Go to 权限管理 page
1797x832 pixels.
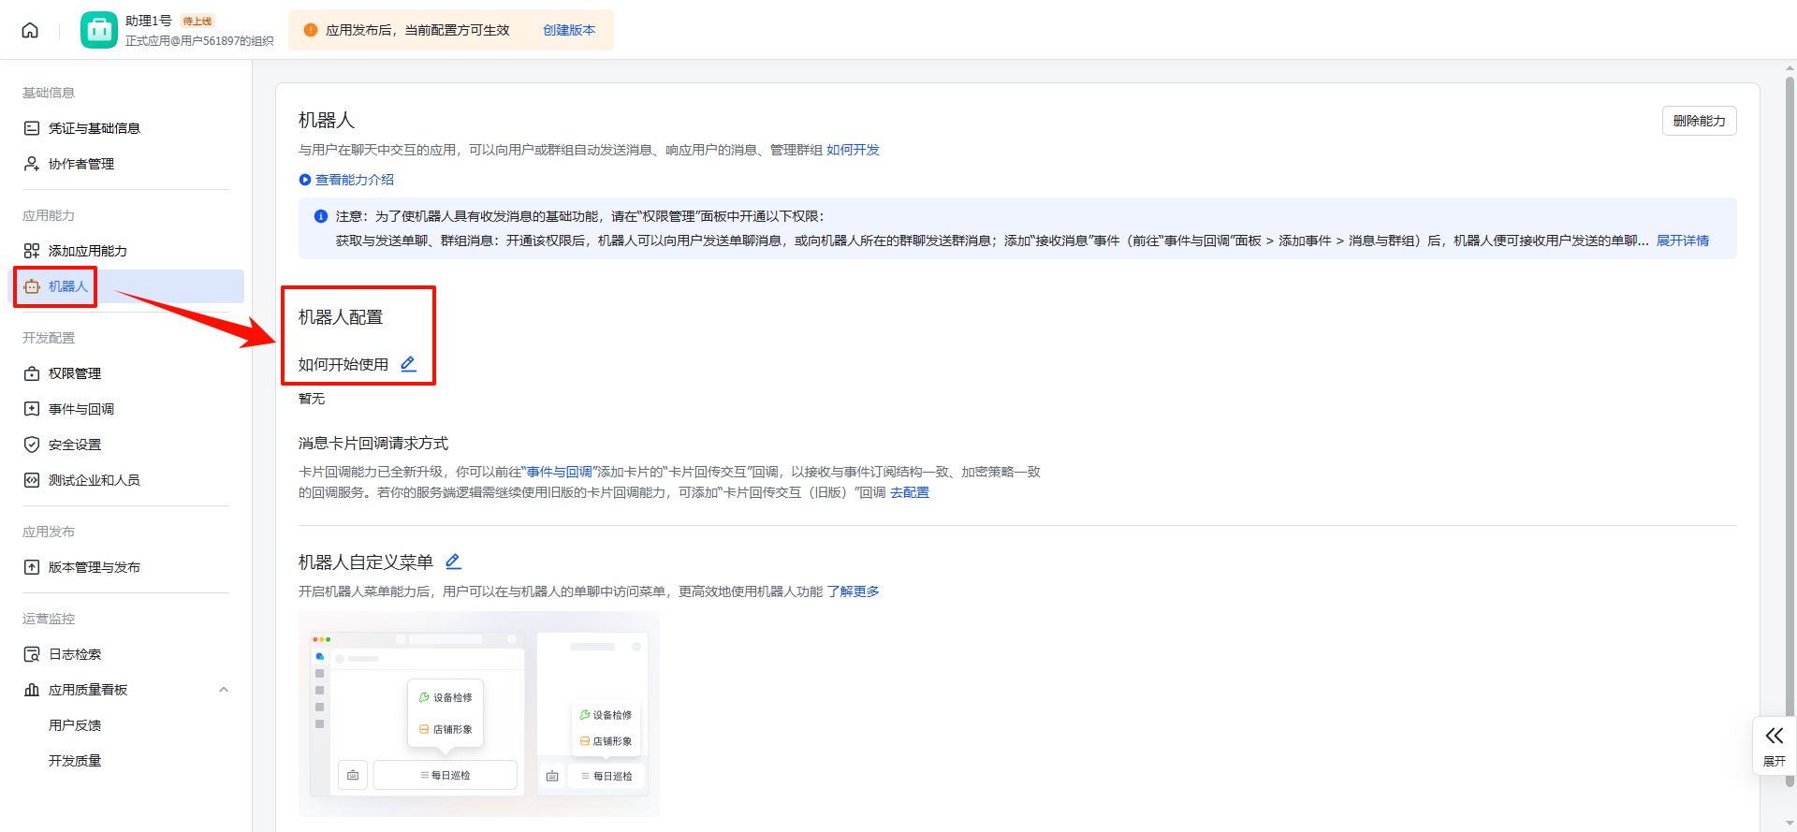click(x=74, y=373)
